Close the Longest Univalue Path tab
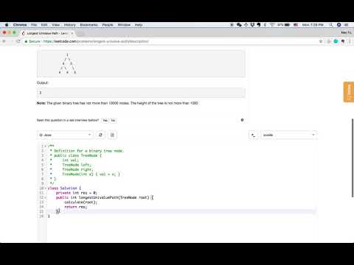The width and height of the screenshot is (354, 265). tap(72, 33)
